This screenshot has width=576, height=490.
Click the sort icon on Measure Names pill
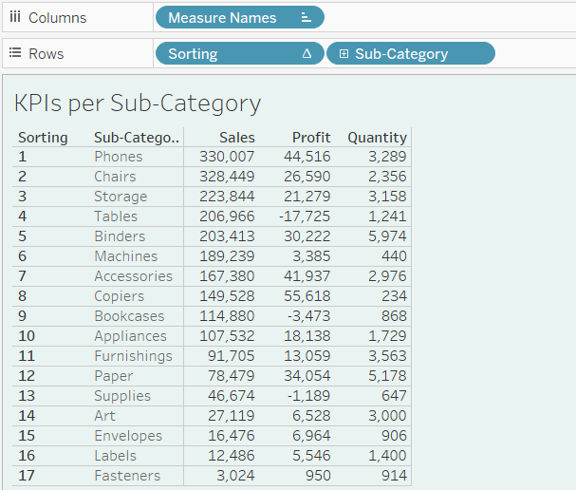pos(305,18)
